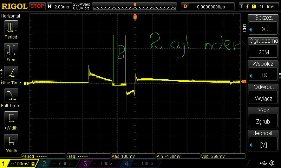Image resolution: width=281 pixels, height=168 pixels.
Task: Click the trigger level 10.0mV readout
Action: (x=267, y=7)
